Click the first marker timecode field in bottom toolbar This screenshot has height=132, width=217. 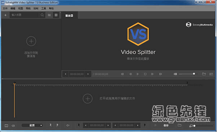coord(97,126)
